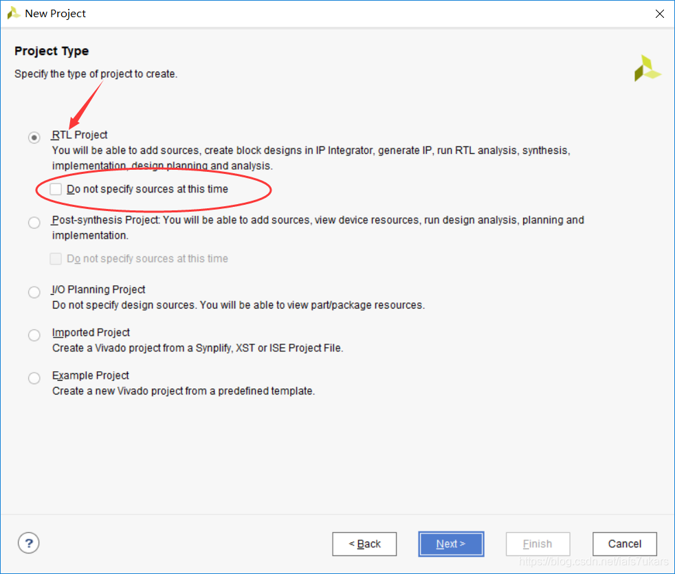Click the RTL Project description about IP Integrator
This screenshot has height=574, width=675.
(x=311, y=158)
